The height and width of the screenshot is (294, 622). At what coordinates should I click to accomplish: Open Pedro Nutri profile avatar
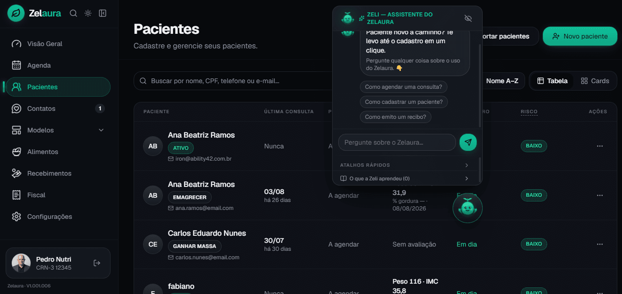(x=21, y=263)
